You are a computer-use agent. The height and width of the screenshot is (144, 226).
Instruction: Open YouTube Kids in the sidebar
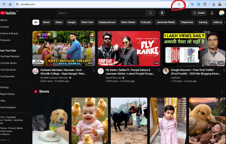point(7,76)
